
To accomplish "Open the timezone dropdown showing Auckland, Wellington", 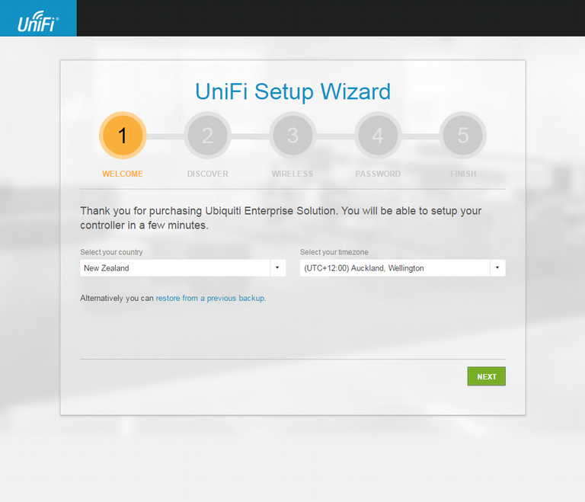I will pyautogui.click(x=402, y=268).
